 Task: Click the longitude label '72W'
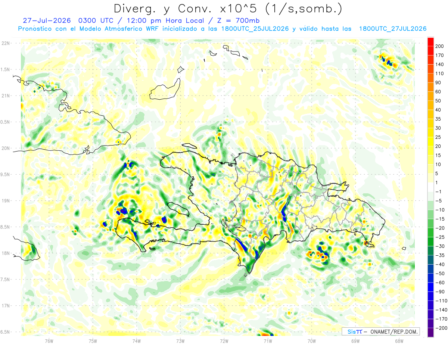224,341
